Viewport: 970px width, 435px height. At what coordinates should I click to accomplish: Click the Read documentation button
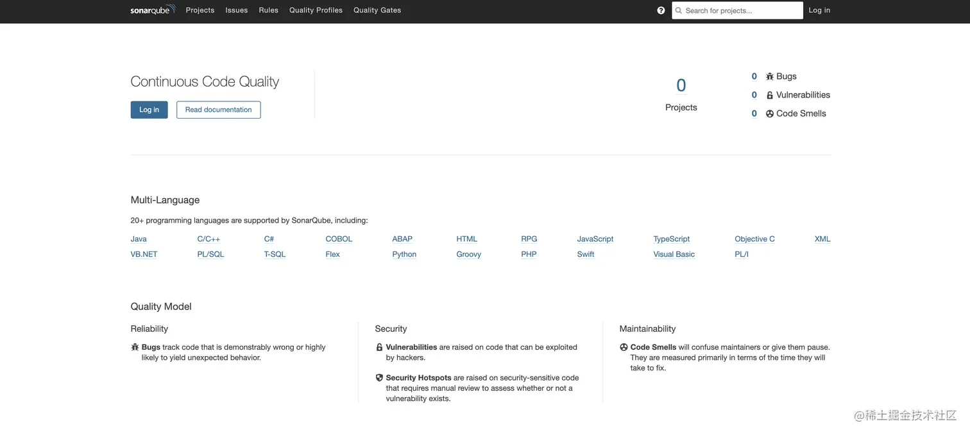[x=219, y=110]
